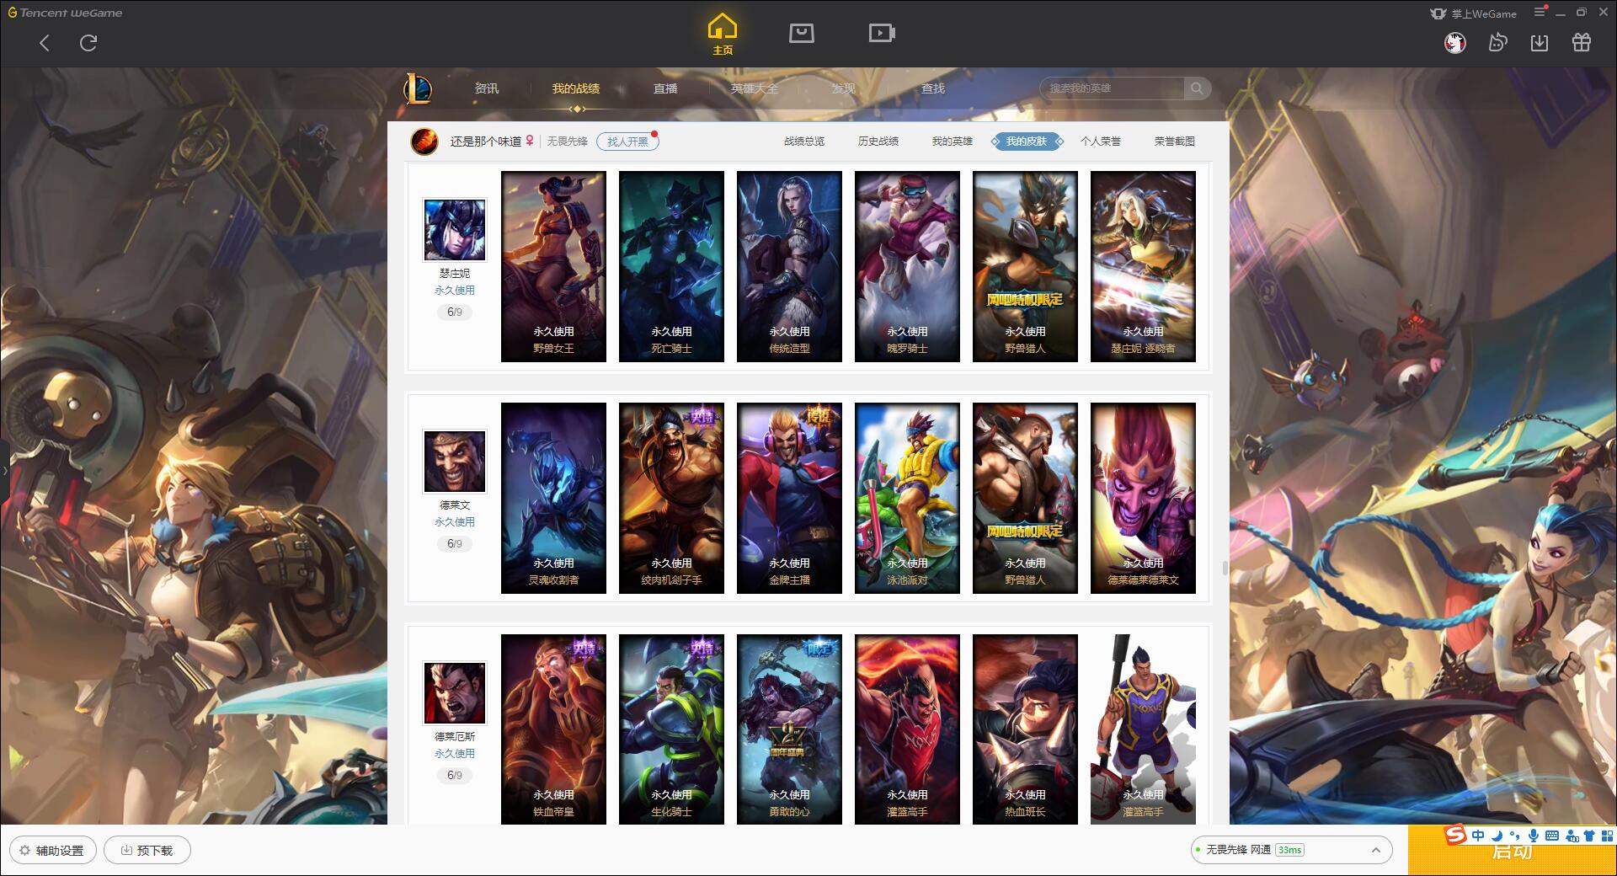
Task: Open the 勇敢的心 skin card
Action: (789, 729)
